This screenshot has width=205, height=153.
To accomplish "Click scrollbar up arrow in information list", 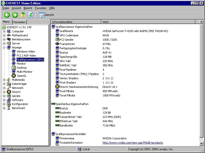I will pyautogui.click(x=201, y=22).
